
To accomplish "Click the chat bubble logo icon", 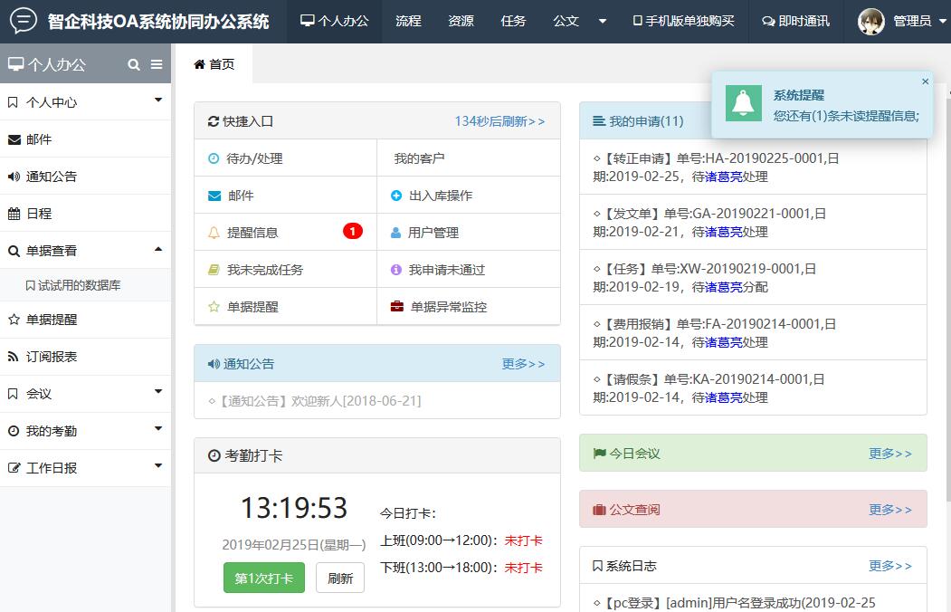I will tap(24, 21).
